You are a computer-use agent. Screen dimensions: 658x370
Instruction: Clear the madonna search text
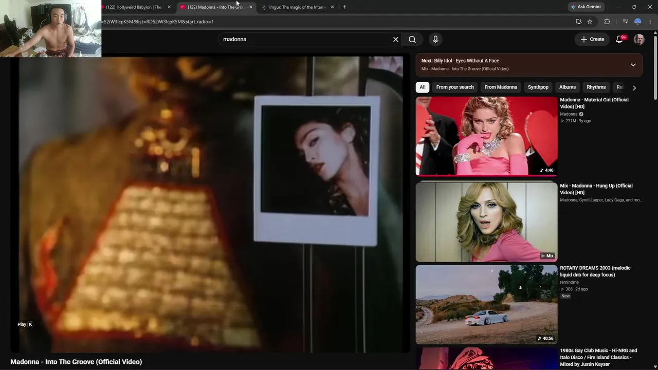tap(396, 39)
